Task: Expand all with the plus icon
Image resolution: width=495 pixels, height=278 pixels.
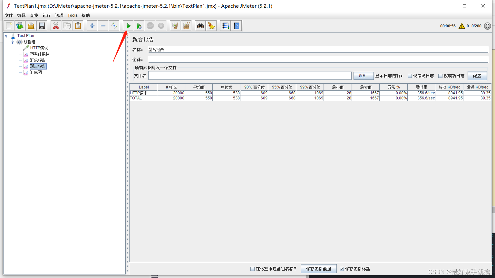Action: pyautogui.click(x=92, y=26)
